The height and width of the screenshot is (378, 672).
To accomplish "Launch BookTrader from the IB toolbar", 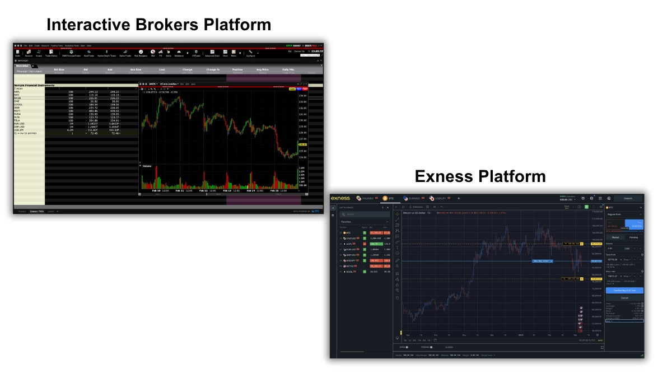I will pos(89,53).
